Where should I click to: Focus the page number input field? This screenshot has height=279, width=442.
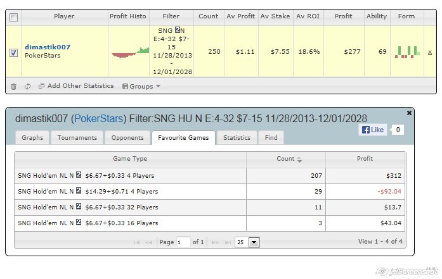(x=183, y=242)
